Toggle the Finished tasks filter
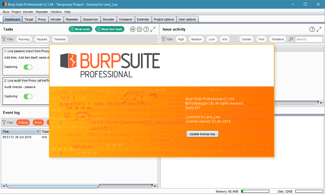The width and height of the screenshot is (325, 194). click(x=60, y=39)
